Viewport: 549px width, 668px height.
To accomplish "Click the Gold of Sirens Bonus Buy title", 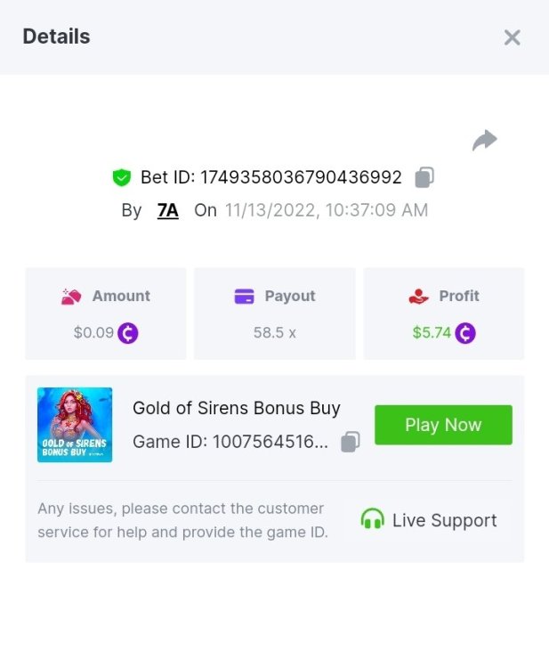I will pos(237,409).
